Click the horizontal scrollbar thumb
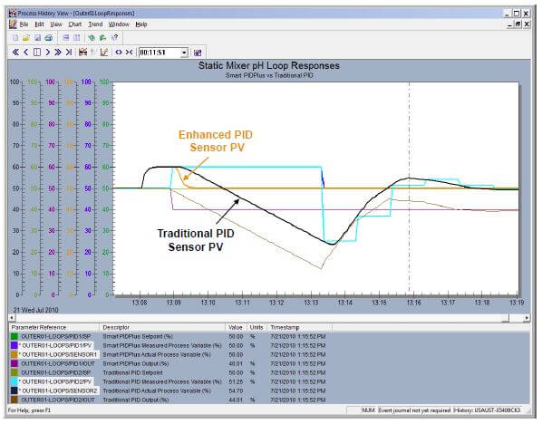This screenshot has height=424, width=542. tap(506, 318)
